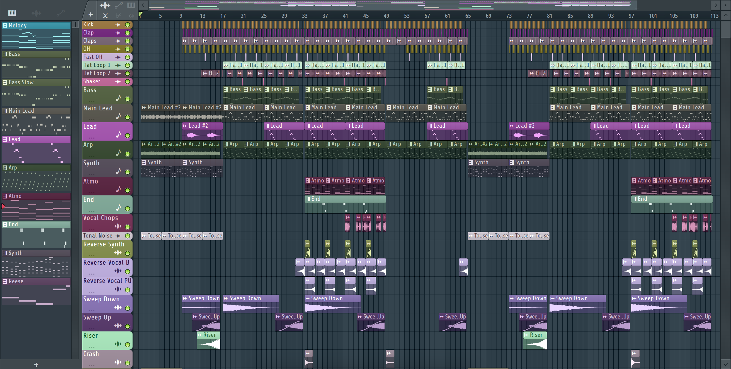The image size is (731, 369).
Task: Click the Reverse Vocal PU track name
Action: tap(107, 281)
